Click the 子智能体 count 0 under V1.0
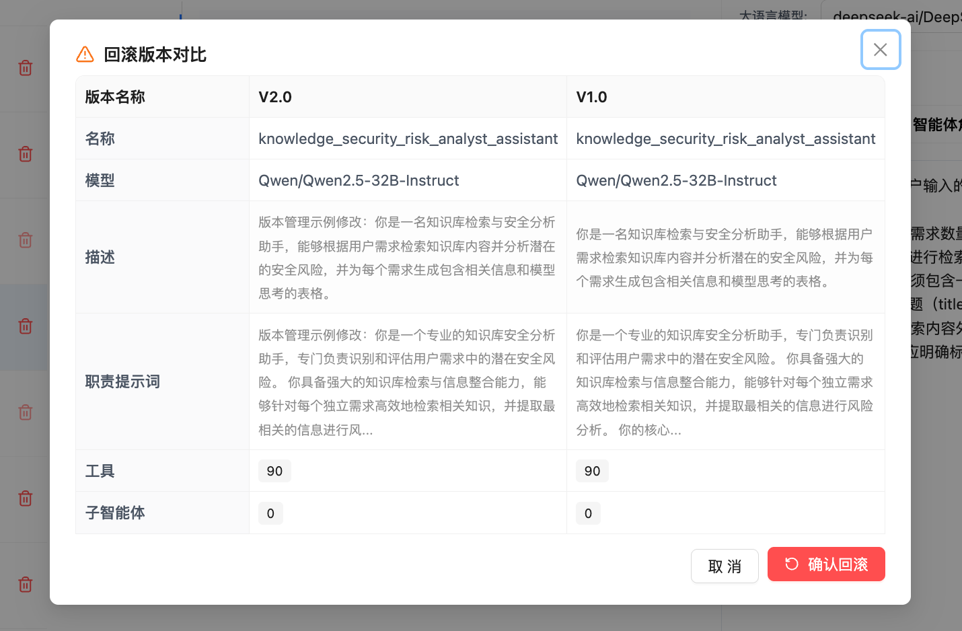The height and width of the screenshot is (631, 962). pos(588,513)
